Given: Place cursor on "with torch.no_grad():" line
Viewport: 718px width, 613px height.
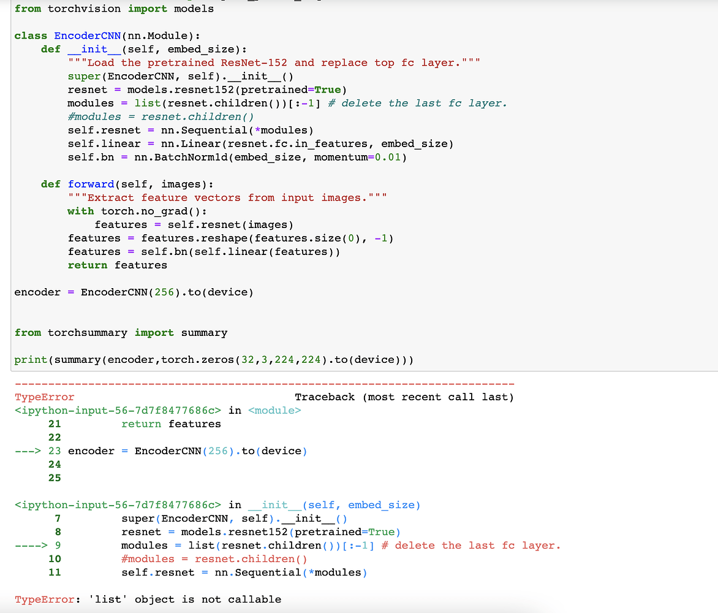Looking at the screenshot, I should coord(137,211).
